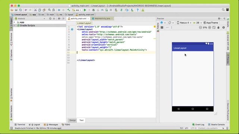
Task: Open the Help question mark icon
Action: 137,10
